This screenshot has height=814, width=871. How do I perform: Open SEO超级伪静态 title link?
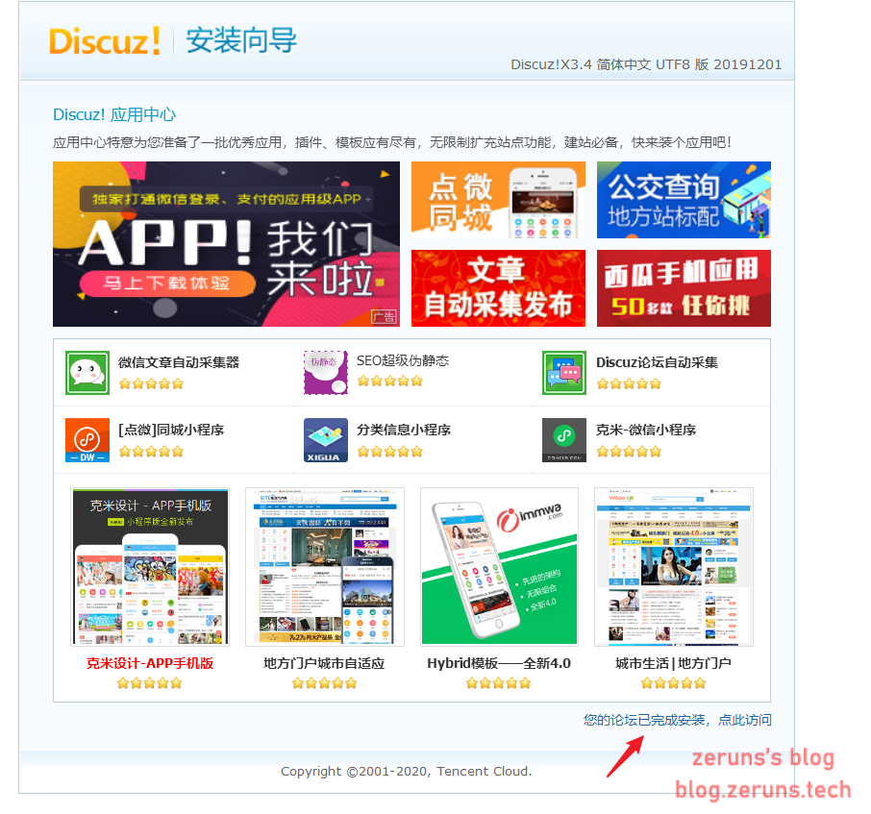tap(403, 361)
